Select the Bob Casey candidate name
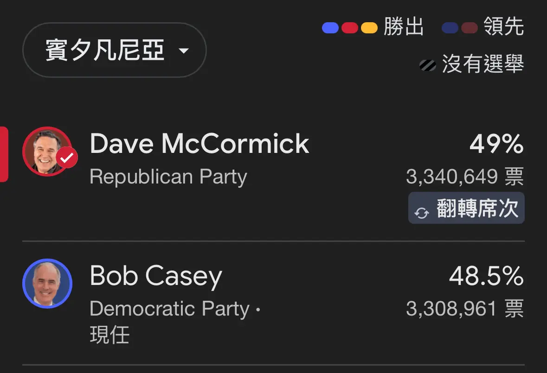The image size is (547, 373). click(x=155, y=276)
